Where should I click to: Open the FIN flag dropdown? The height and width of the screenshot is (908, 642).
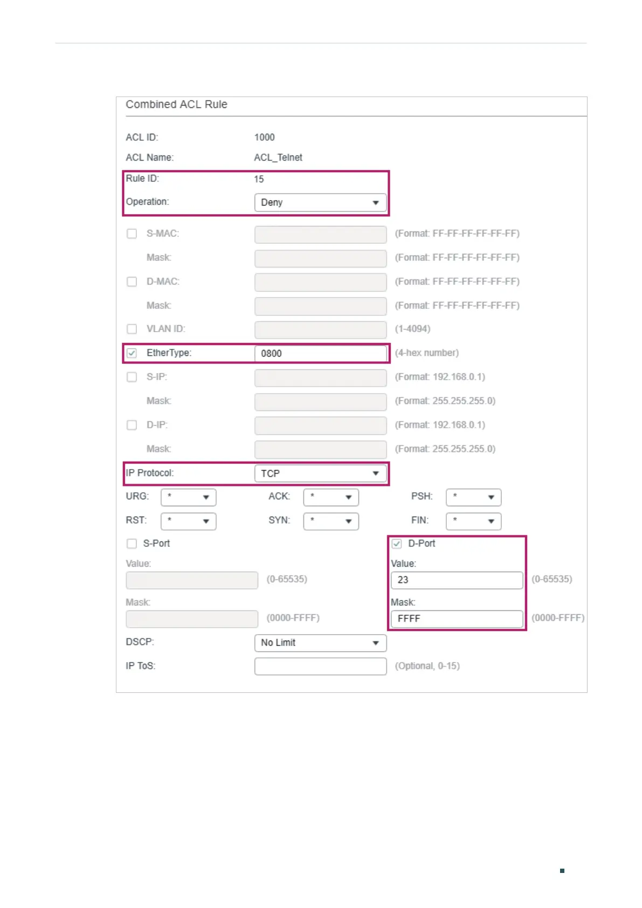pos(473,521)
